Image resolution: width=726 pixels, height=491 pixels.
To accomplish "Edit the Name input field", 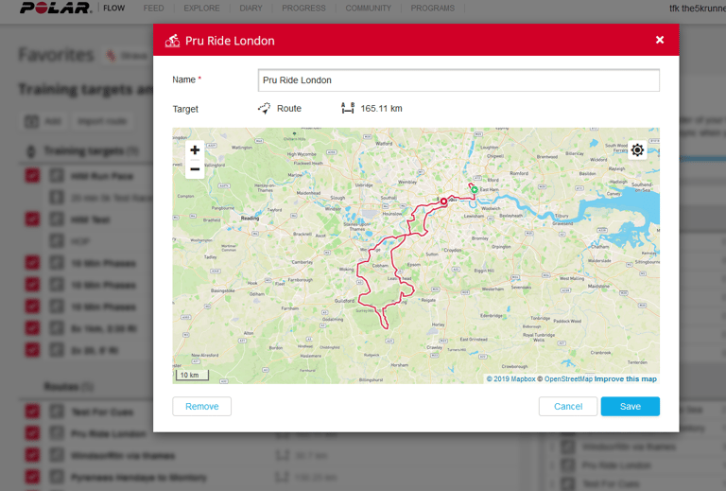I will pos(458,80).
